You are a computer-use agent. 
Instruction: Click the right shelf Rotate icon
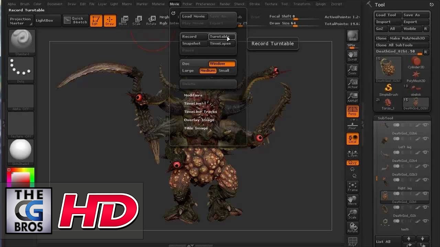(352, 228)
